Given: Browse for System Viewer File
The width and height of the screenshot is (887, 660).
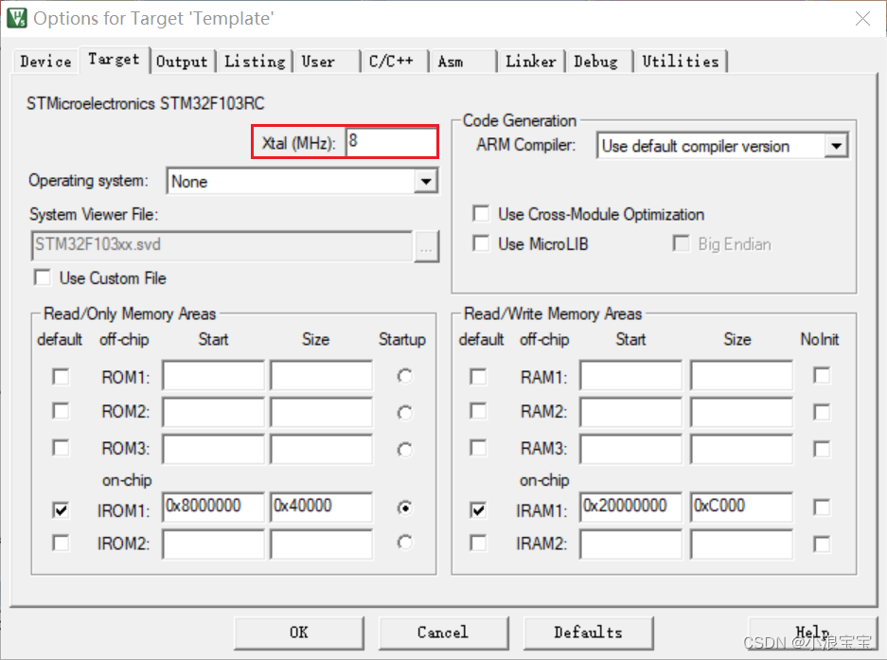Looking at the screenshot, I should tap(427, 247).
